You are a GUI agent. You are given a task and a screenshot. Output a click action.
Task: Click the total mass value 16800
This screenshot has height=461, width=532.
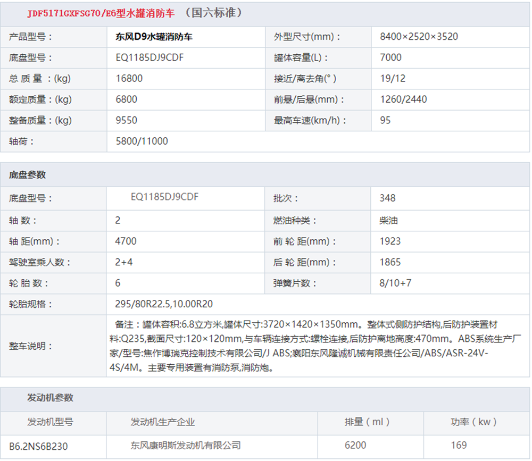[129, 78]
